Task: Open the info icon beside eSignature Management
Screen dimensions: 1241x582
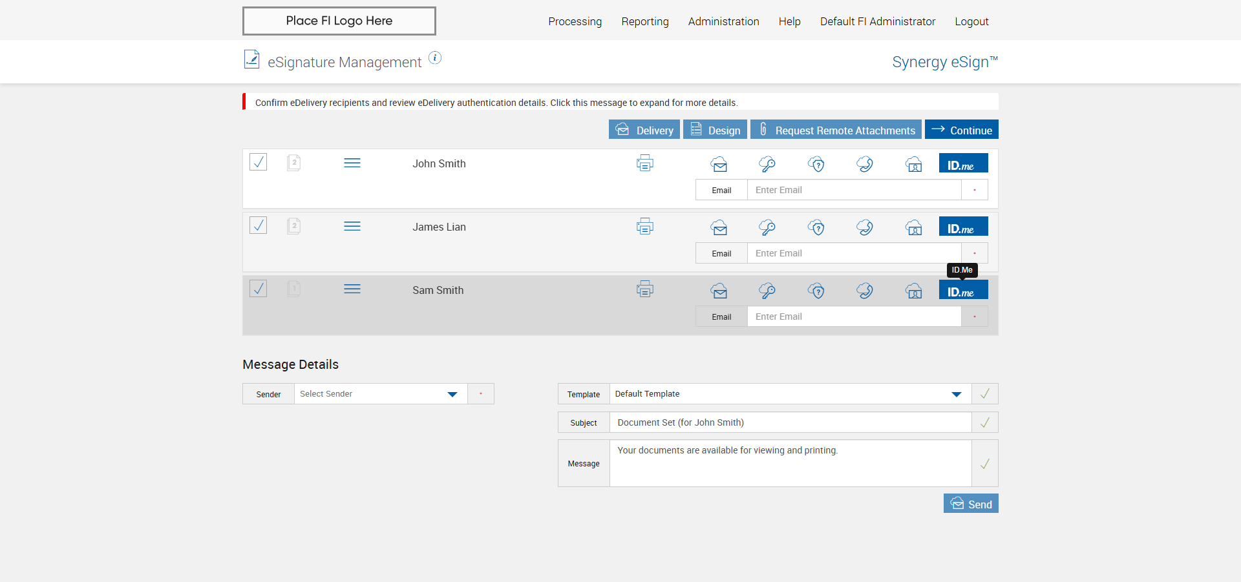Action: [x=435, y=58]
